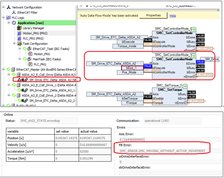This screenshot has height=178, width=224.
Task: Click the Task Configuration icon
Action: click(x=19, y=44)
